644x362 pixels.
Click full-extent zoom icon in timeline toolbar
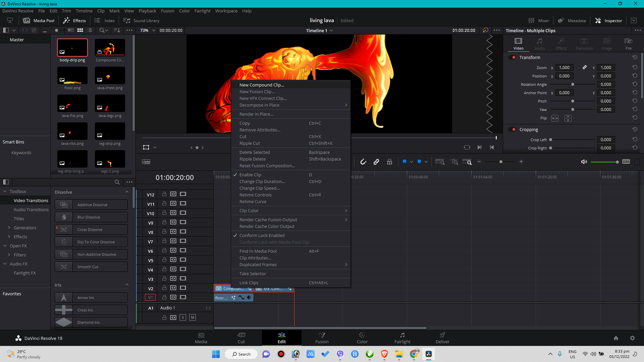(x=440, y=162)
